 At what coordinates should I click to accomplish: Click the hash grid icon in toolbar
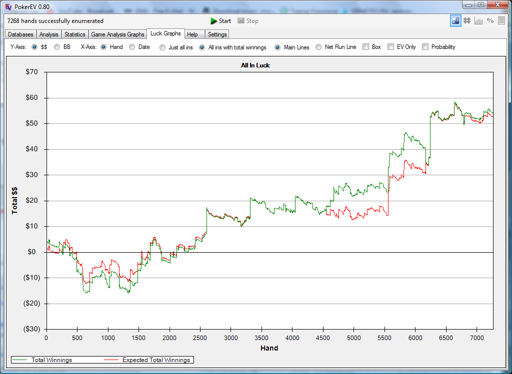tap(467, 20)
